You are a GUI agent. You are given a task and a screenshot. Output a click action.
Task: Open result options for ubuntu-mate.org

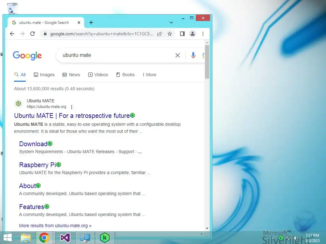72,107
